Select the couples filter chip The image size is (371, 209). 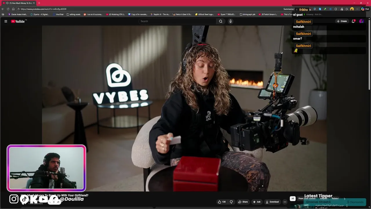(323, 199)
